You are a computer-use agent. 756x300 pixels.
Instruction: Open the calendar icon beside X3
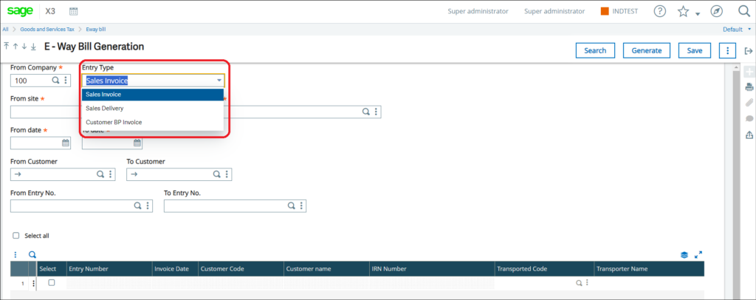click(x=74, y=11)
